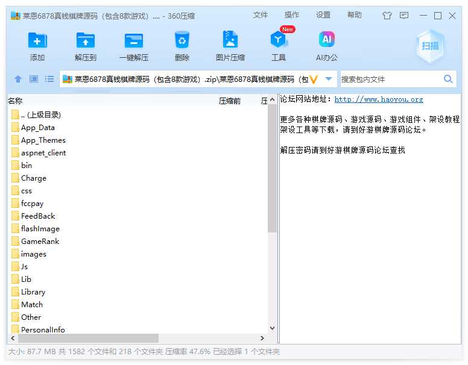
Task: Click the orange V icon in path bar
Action: tap(314, 80)
